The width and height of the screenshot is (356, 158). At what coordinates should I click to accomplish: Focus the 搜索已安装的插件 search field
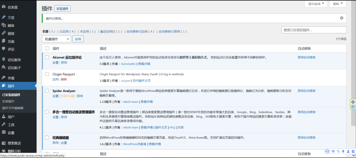point(314,30)
